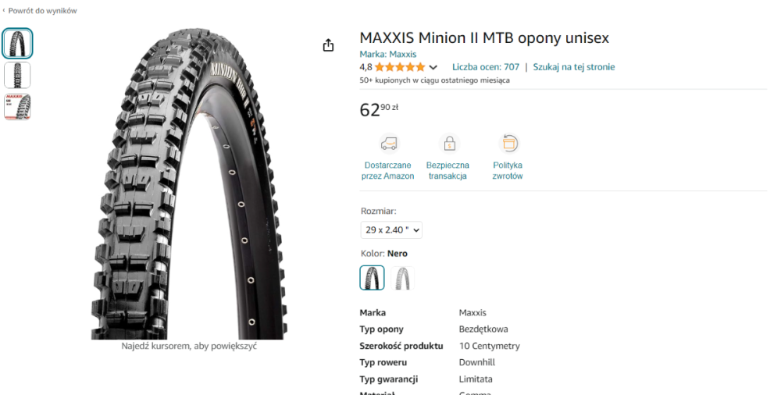Screen dimensions: 781x395
Task: Choose the second, lighter tire color swatch
Action: point(402,278)
